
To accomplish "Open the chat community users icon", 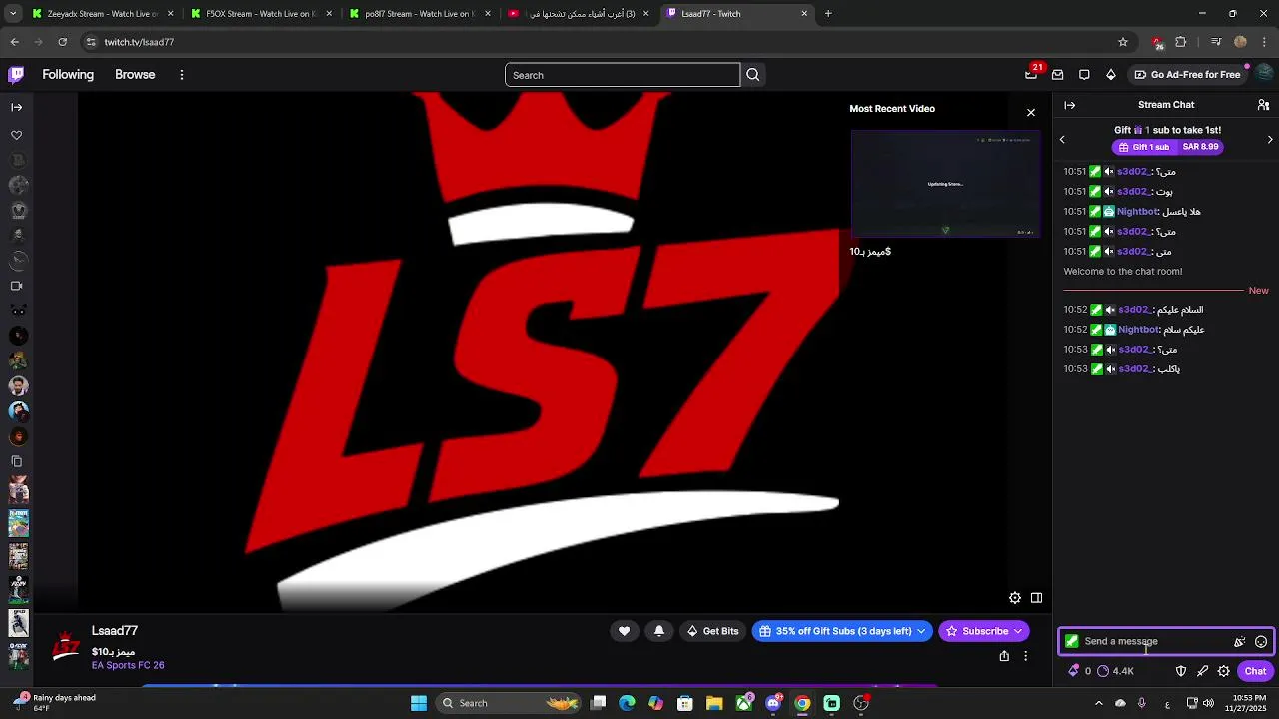I will (x=1263, y=105).
